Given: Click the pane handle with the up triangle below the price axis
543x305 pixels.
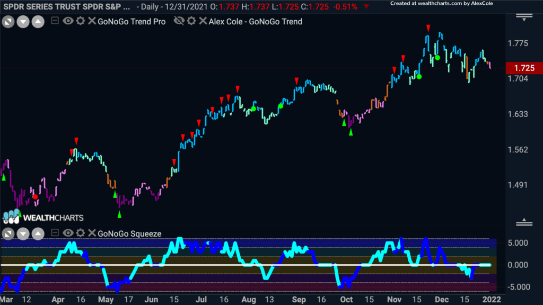Looking at the screenshot, I should 524,222.
